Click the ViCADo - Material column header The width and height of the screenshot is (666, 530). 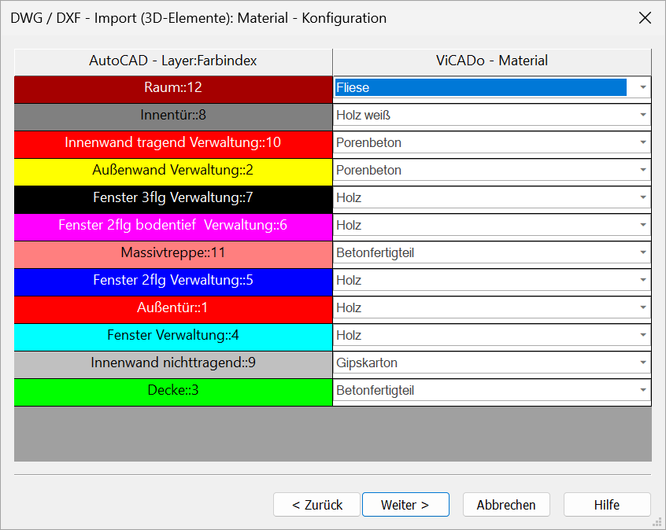tap(492, 62)
